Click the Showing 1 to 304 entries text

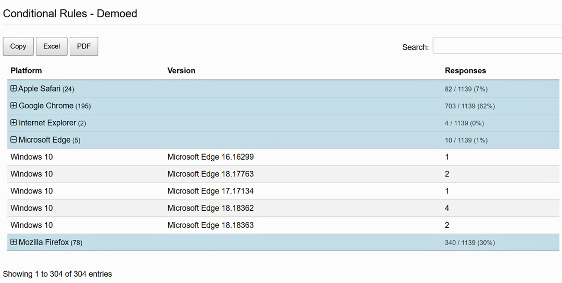[57, 274]
